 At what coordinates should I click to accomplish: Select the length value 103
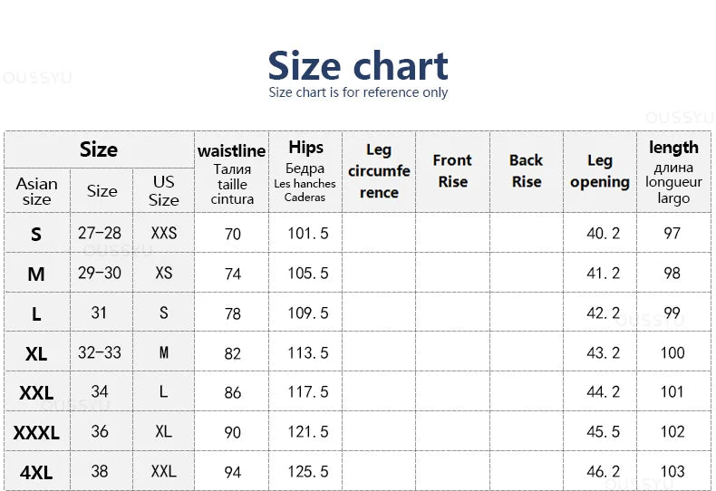(x=672, y=472)
